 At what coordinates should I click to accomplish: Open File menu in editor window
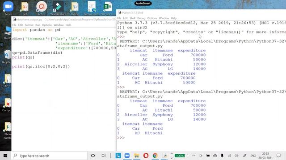point(14,25)
